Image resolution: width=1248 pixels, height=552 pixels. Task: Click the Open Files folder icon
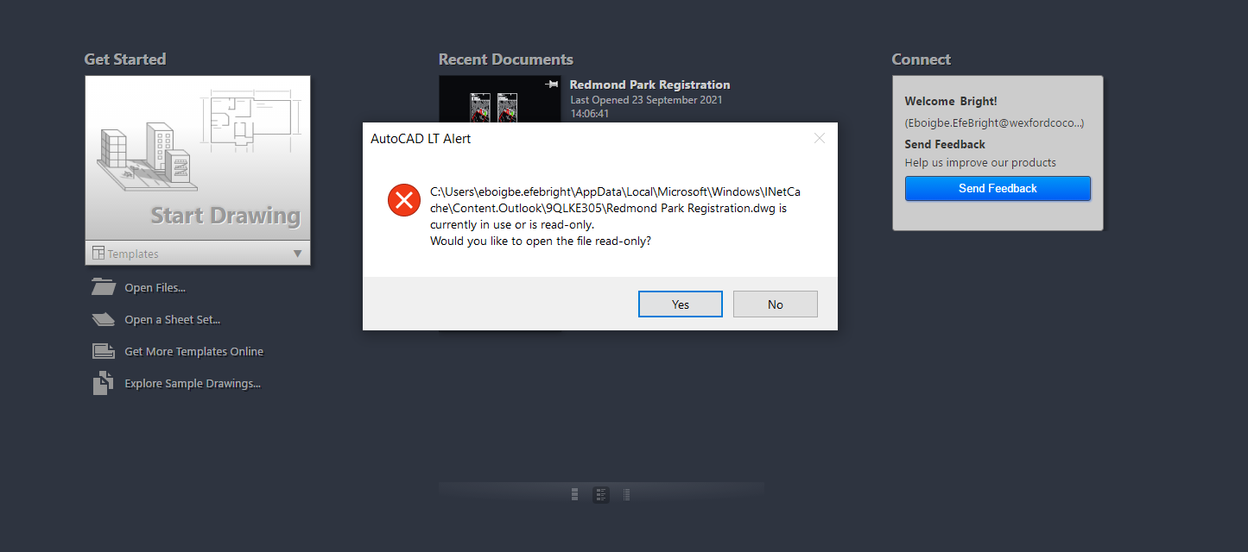click(103, 287)
